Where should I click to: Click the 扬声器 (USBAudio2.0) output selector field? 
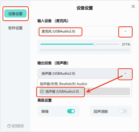point(85,73)
